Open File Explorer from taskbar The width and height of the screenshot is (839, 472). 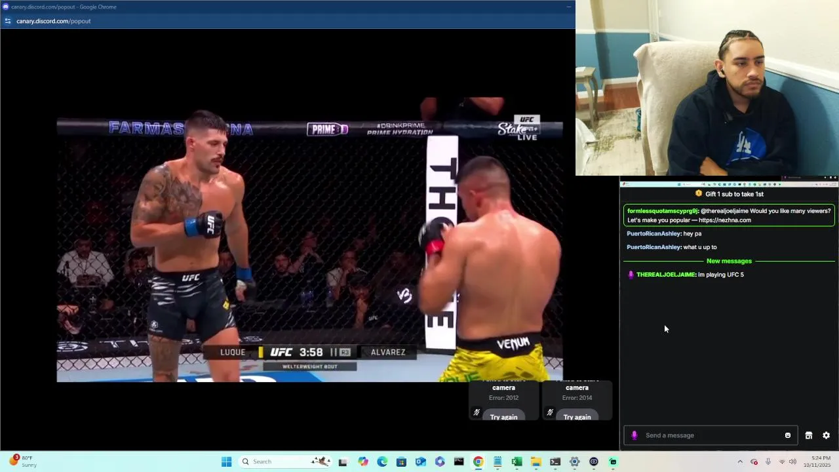pos(536,462)
